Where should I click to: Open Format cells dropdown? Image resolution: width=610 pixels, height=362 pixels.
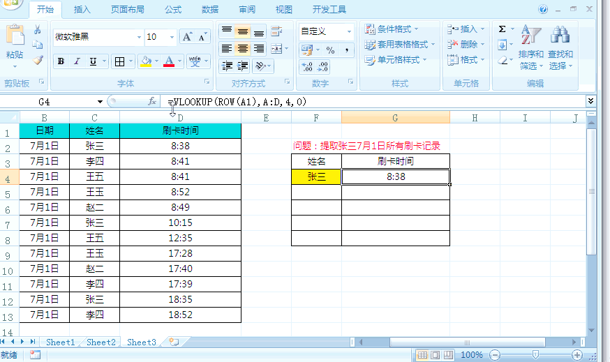482,60
